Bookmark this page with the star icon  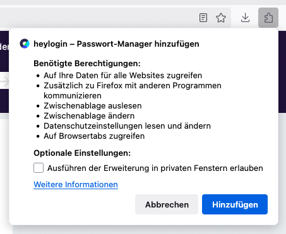221,18
